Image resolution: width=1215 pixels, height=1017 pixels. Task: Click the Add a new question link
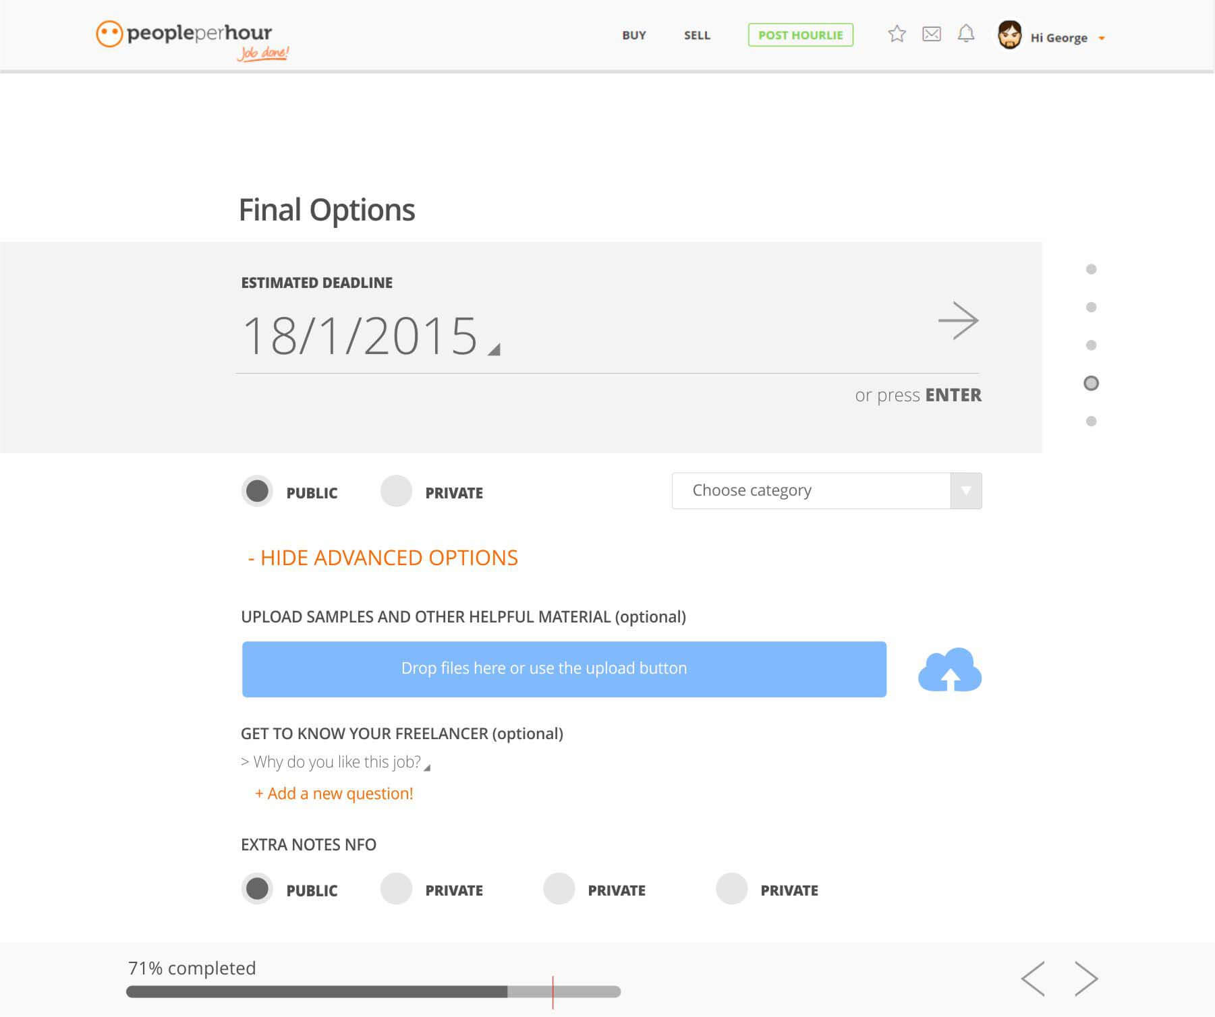coord(334,794)
